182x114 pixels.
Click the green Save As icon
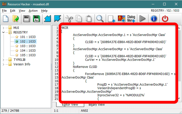point(36,18)
